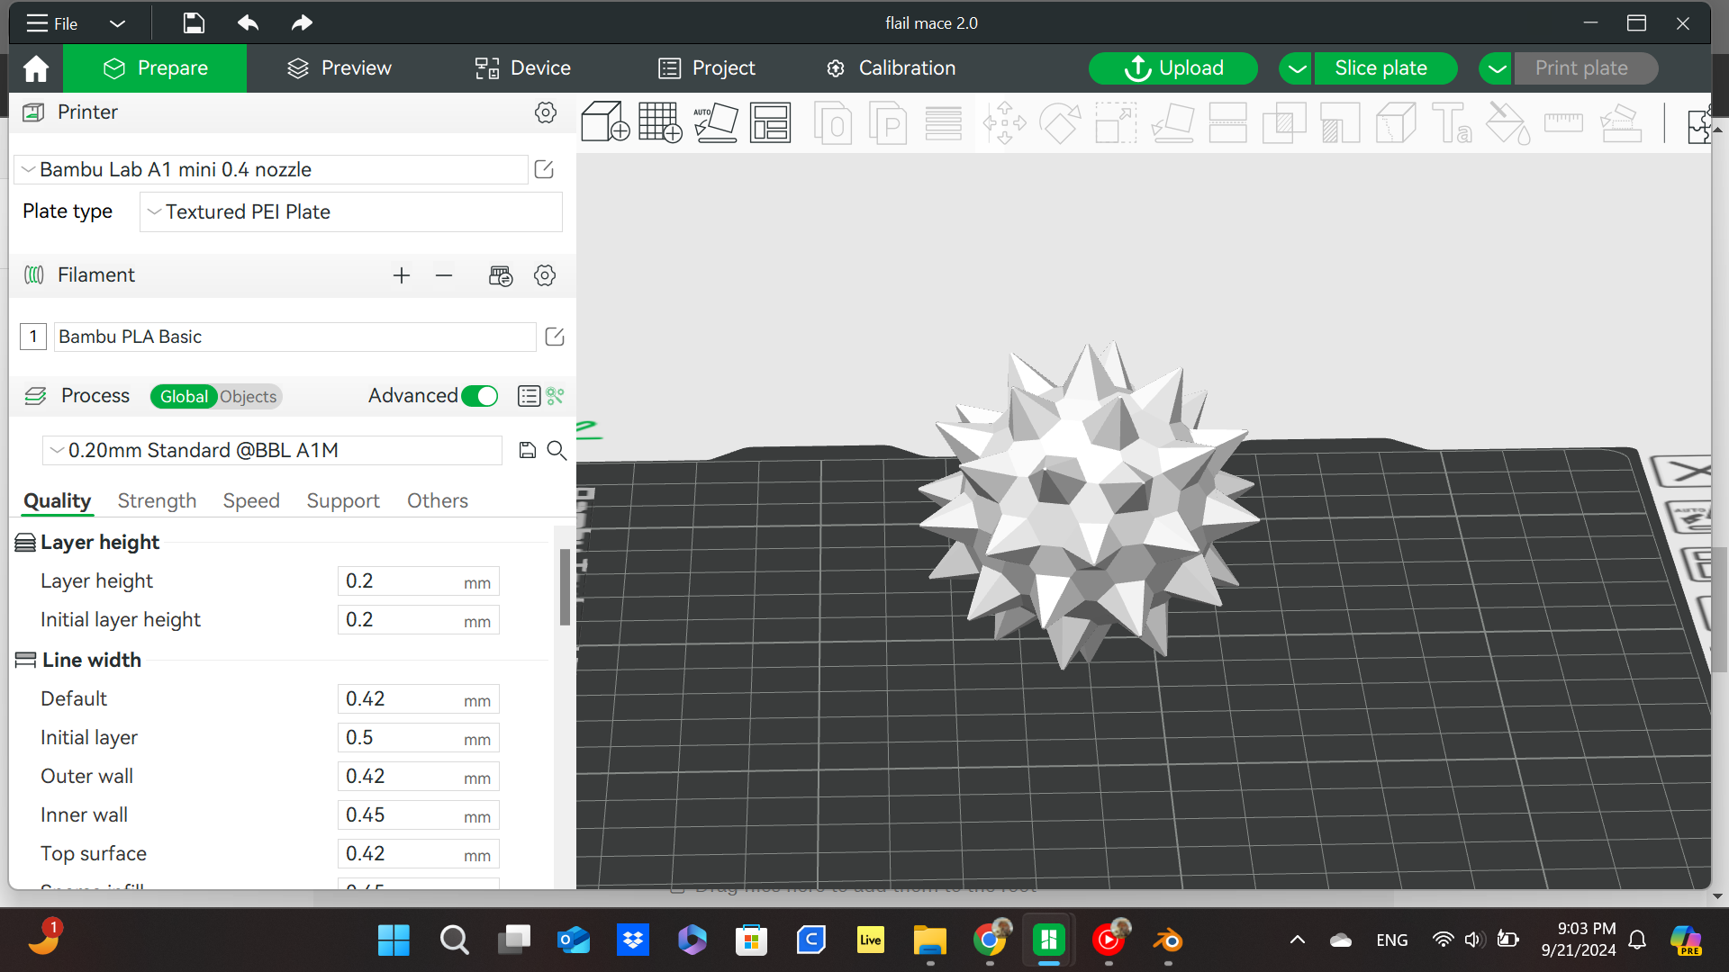Edit the Bambu PLA Basic filament preset
The width and height of the screenshot is (1729, 972).
555,337
